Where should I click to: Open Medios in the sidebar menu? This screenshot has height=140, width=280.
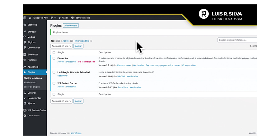(x=31, y=37)
